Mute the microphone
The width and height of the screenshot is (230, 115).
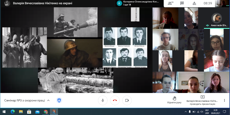click(103, 100)
